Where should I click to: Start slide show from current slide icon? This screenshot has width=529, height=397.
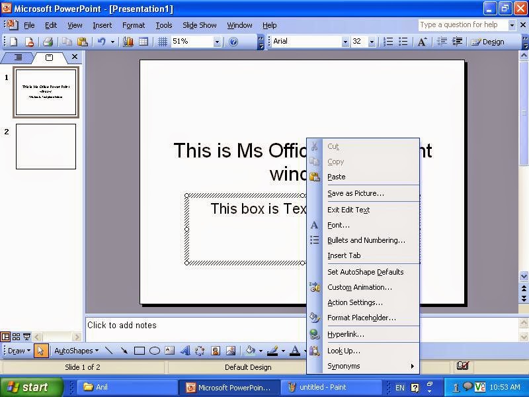[26, 337]
